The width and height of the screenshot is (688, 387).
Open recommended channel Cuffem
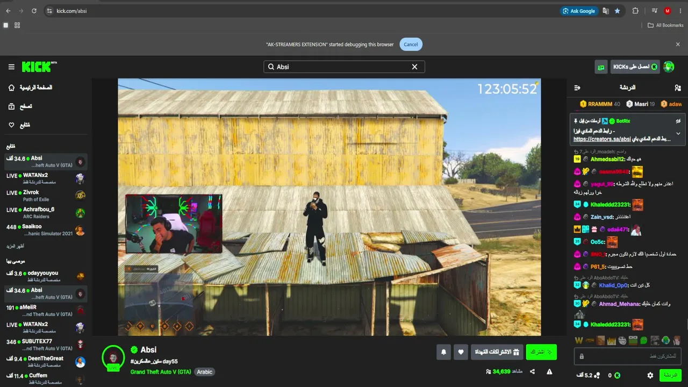coord(46,379)
